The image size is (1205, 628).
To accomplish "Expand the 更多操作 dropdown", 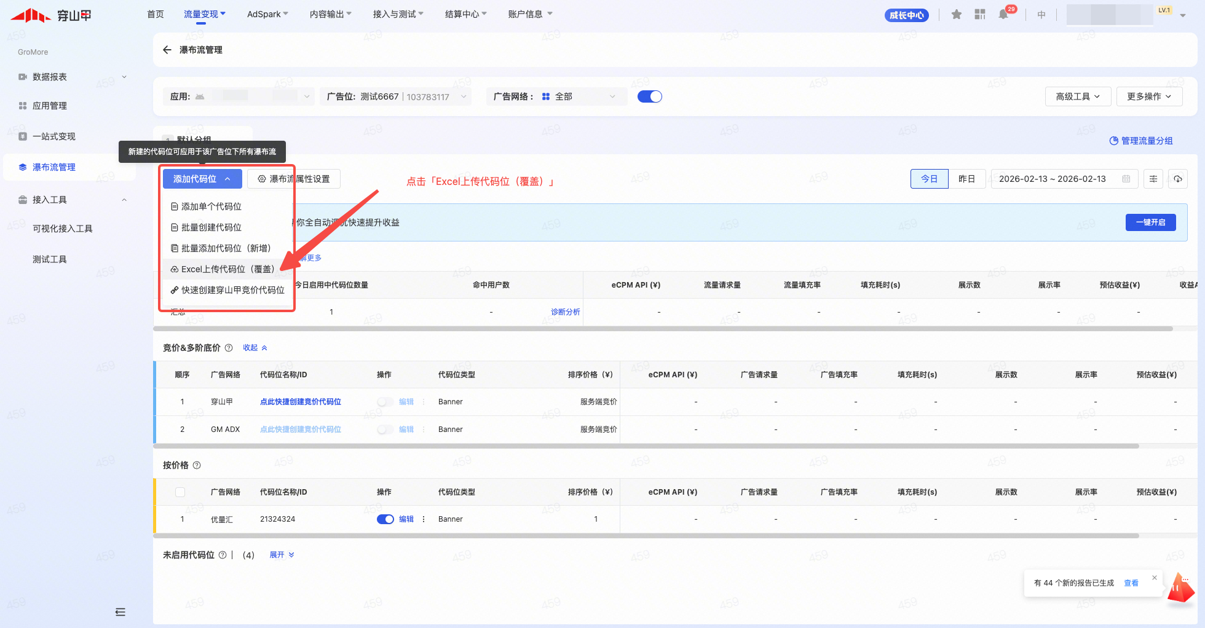I will [1148, 96].
